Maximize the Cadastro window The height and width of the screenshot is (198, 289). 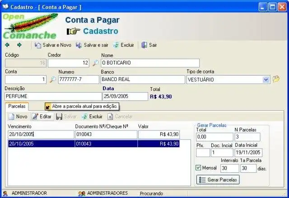click(x=272, y=7)
